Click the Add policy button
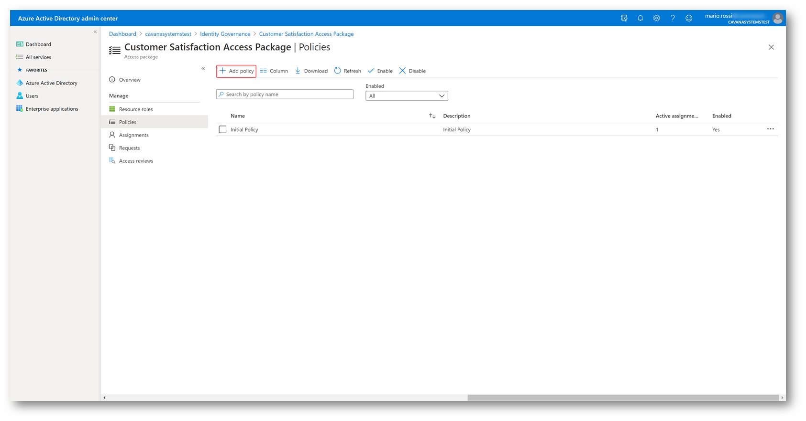The height and width of the screenshot is (421, 806). click(236, 71)
